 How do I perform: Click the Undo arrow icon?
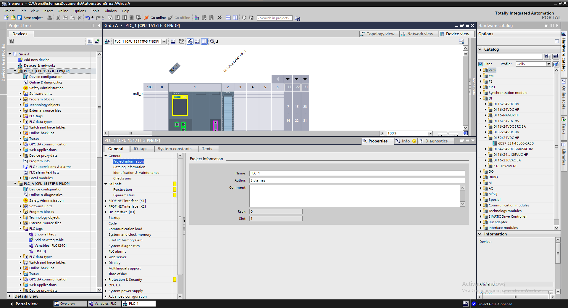pyautogui.click(x=87, y=18)
